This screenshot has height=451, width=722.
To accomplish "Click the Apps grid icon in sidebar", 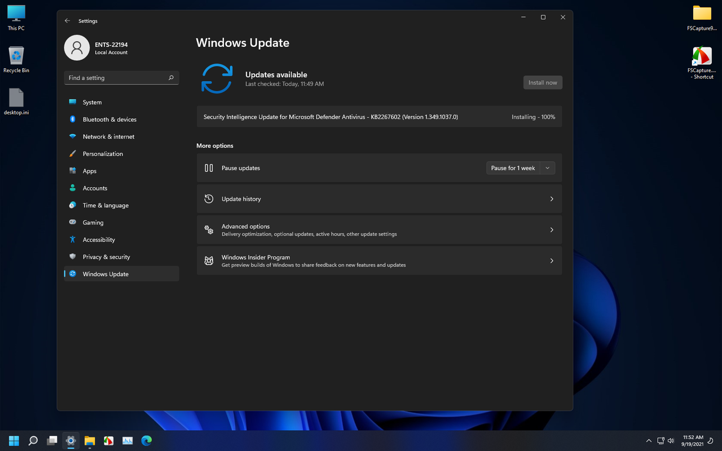I will [x=72, y=171].
